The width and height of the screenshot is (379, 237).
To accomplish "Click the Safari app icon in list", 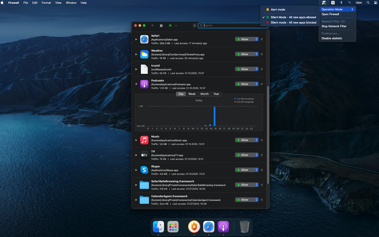I will [144, 39].
